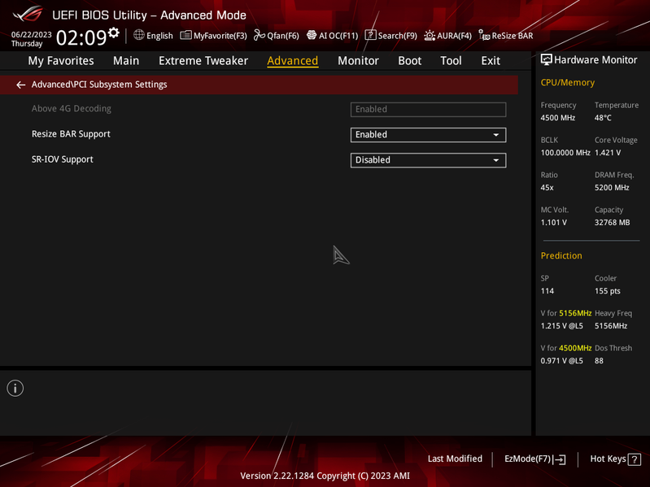Click Last Modified button

455,459
